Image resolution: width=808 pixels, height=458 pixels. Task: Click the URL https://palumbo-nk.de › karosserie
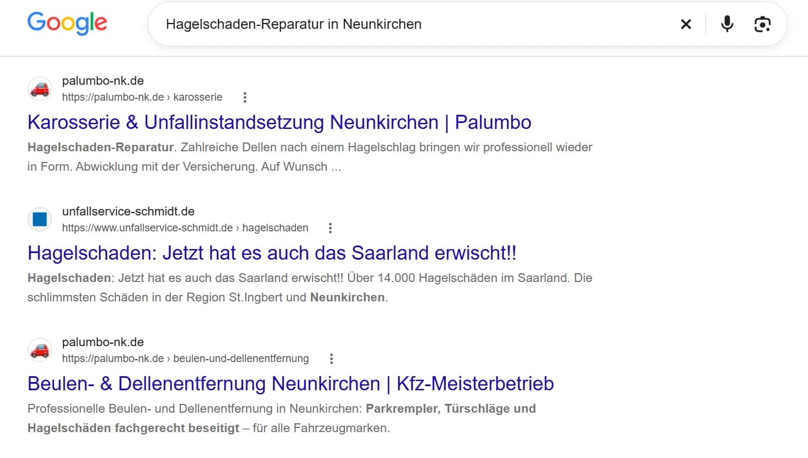click(x=143, y=97)
